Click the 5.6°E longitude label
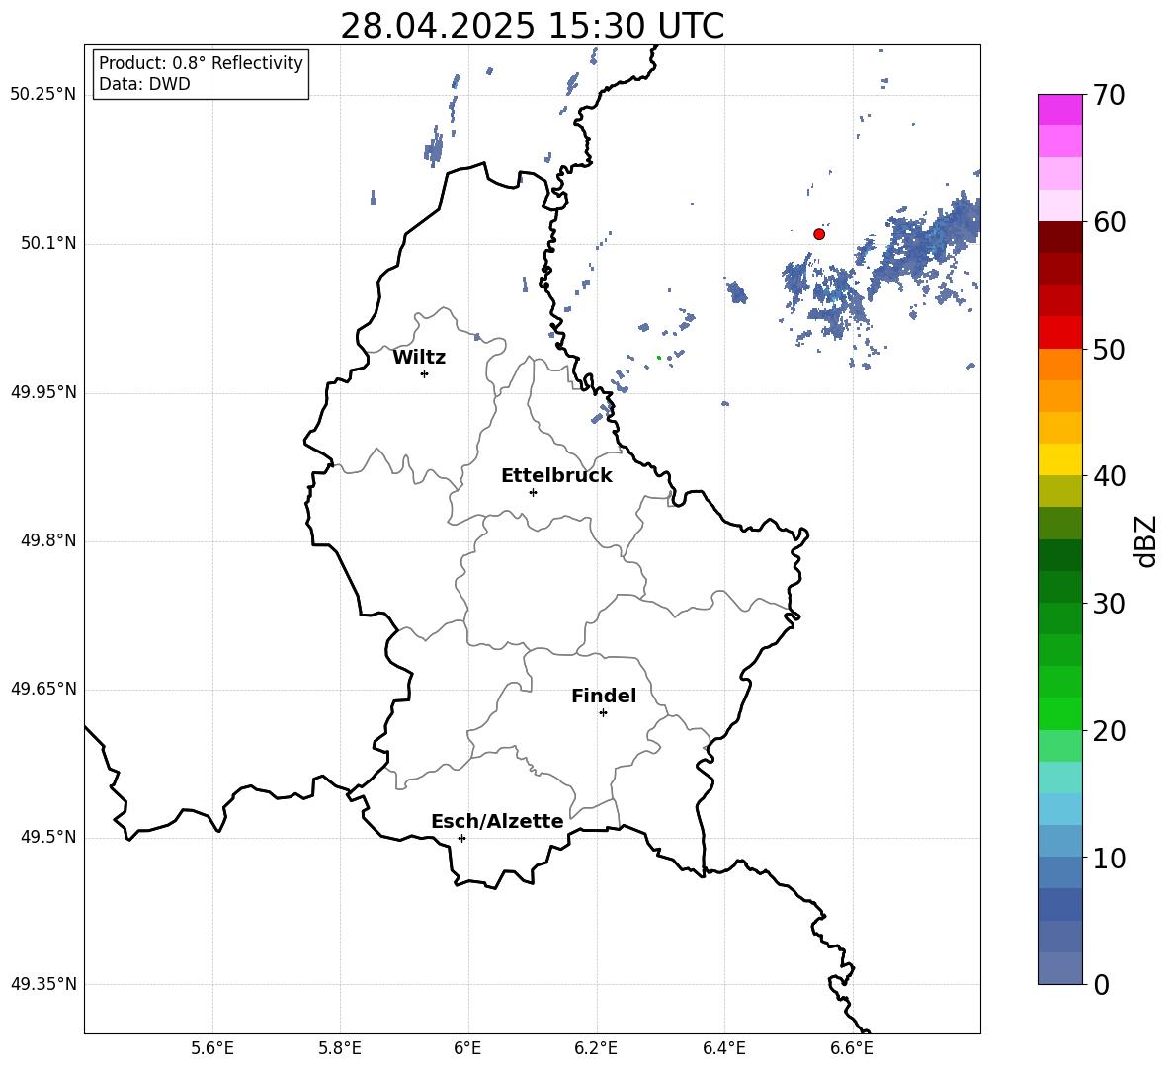 click(x=212, y=1048)
